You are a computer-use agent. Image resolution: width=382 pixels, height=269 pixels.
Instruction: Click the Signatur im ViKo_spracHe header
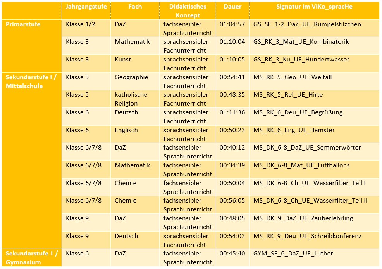[x=314, y=7]
